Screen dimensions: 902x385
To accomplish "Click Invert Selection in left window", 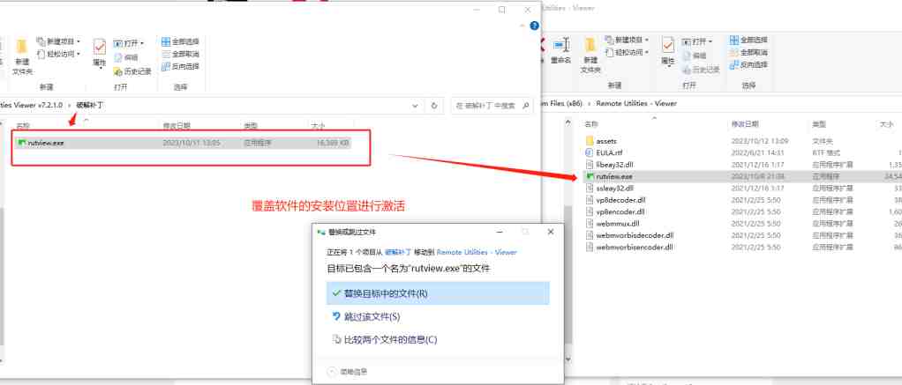I will (181, 67).
